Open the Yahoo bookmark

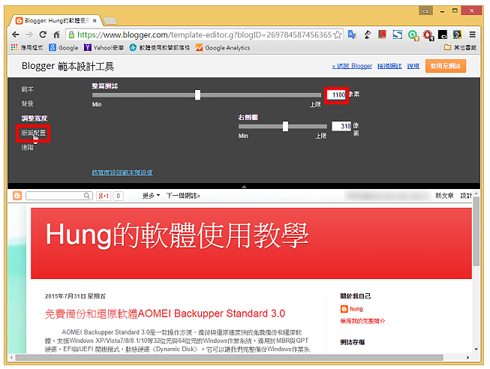[104, 47]
